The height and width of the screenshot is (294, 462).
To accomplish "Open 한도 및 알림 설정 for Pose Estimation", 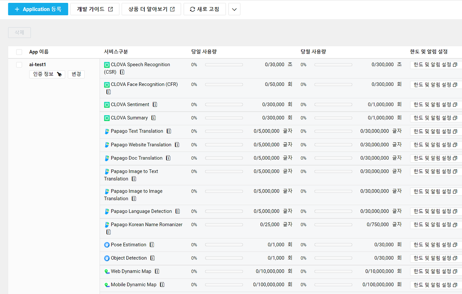I will pos(436,245).
